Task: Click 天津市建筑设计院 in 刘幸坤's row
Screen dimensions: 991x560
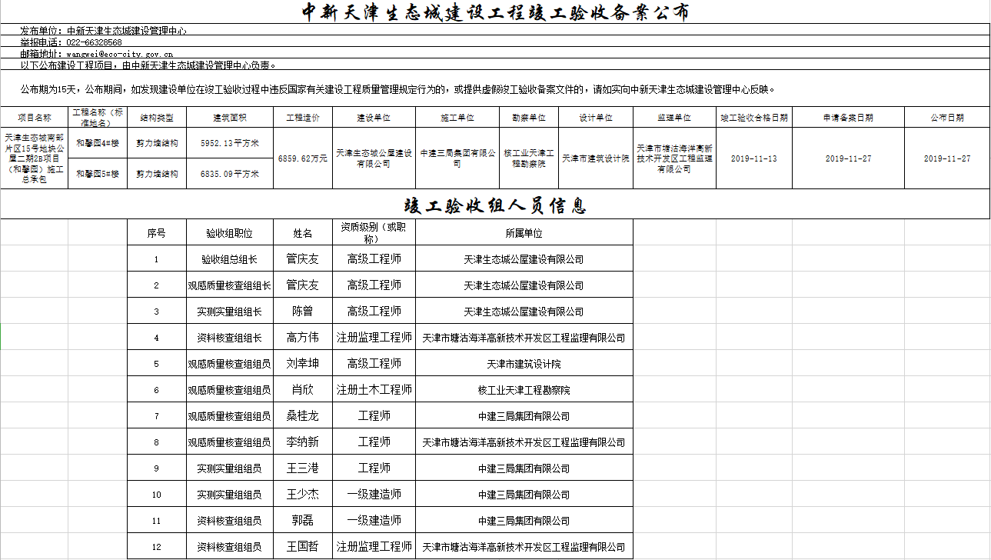Action: (524, 364)
